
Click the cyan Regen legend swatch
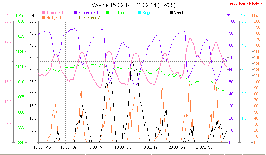139,13
